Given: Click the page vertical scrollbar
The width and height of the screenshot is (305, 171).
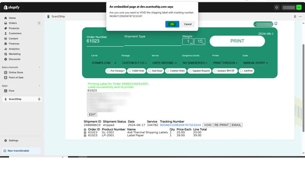Looking at the screenshot, I should 303,88.
